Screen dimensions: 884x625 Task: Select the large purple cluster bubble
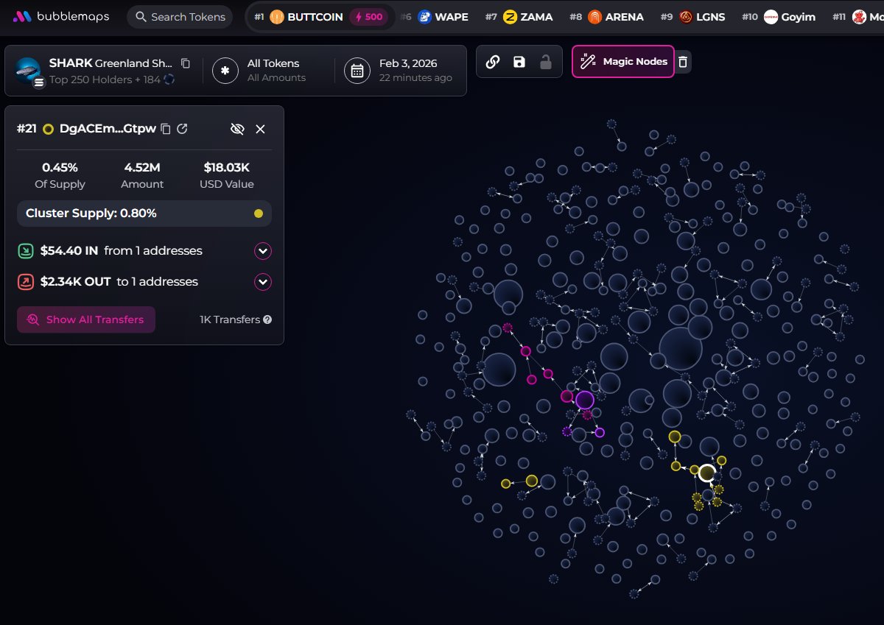pyautogui.click(x=585, y=400)
